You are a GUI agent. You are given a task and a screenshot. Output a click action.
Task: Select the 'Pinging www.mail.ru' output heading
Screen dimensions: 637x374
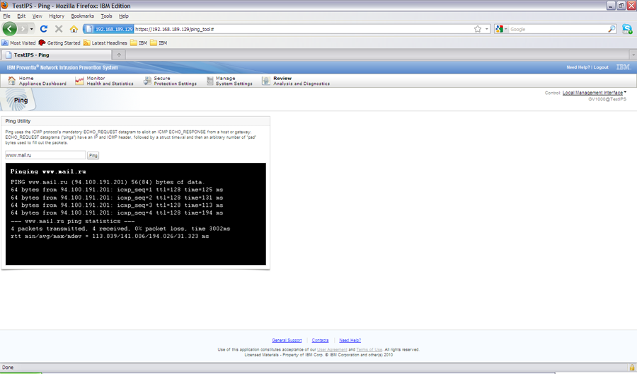click(x=48, y=171)
